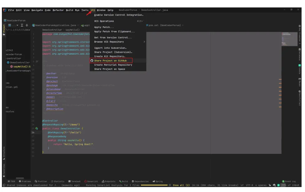
Task: Open the Terminal tool window
Action: coord(74,181)
